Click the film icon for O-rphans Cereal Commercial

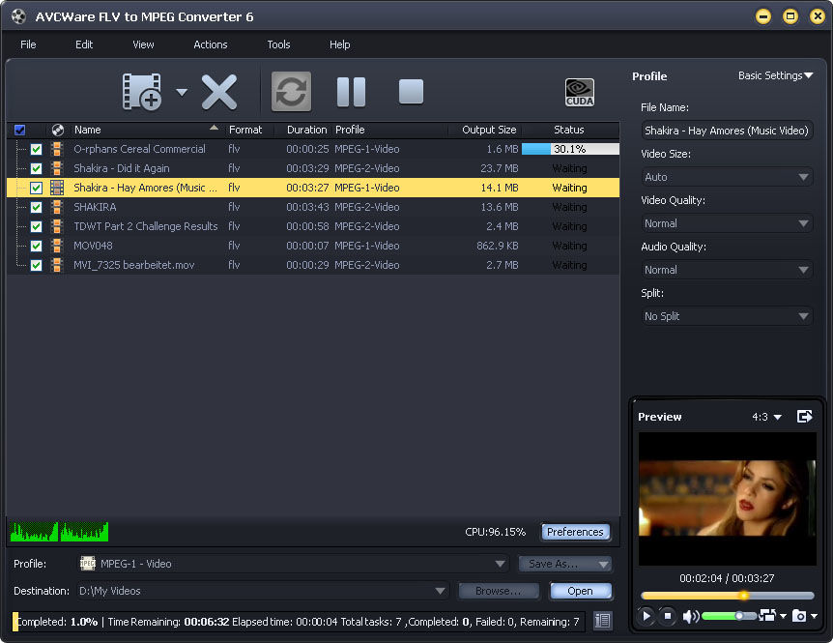[57, 149]
